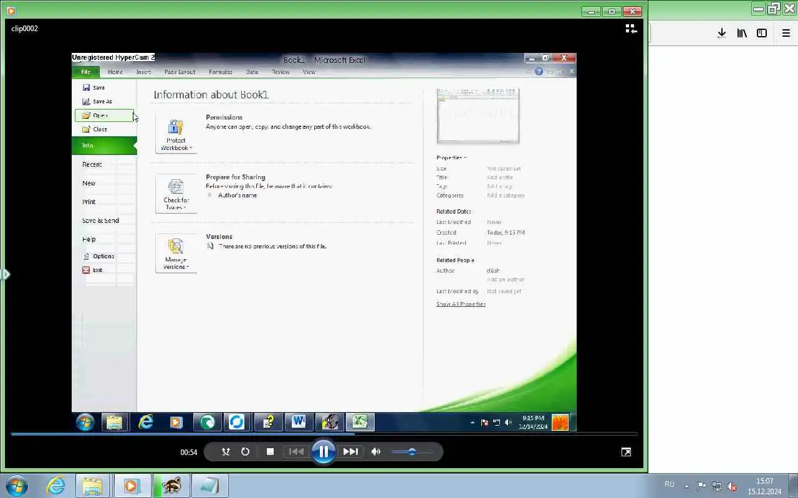This screenshot has height=498, width=798.
Task: Click the RU language indicator
Action: coord(670,484)
